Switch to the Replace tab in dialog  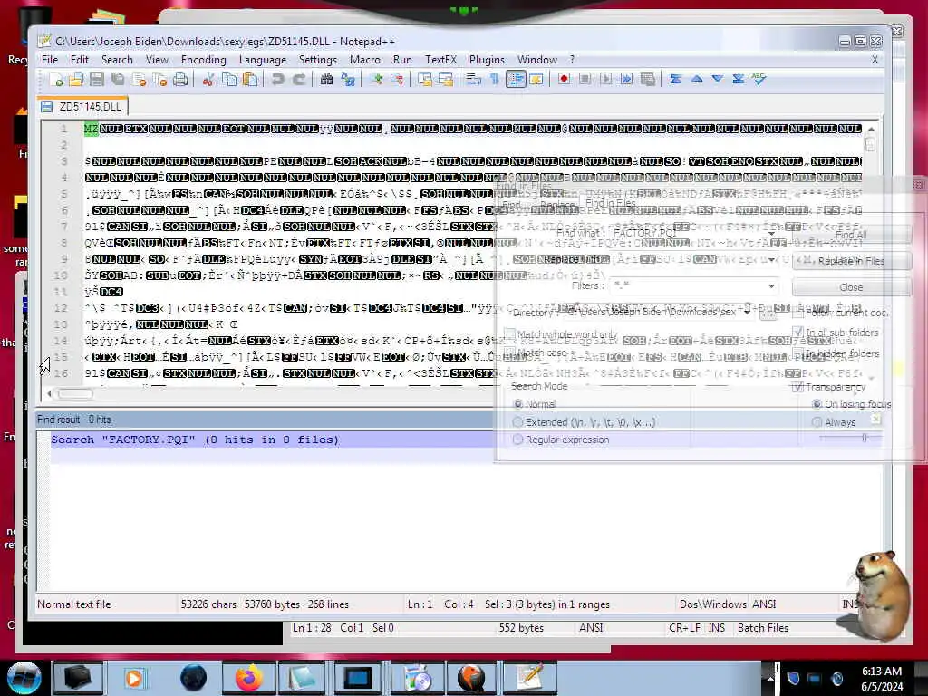pyautogui.click(x=557, y=205)
